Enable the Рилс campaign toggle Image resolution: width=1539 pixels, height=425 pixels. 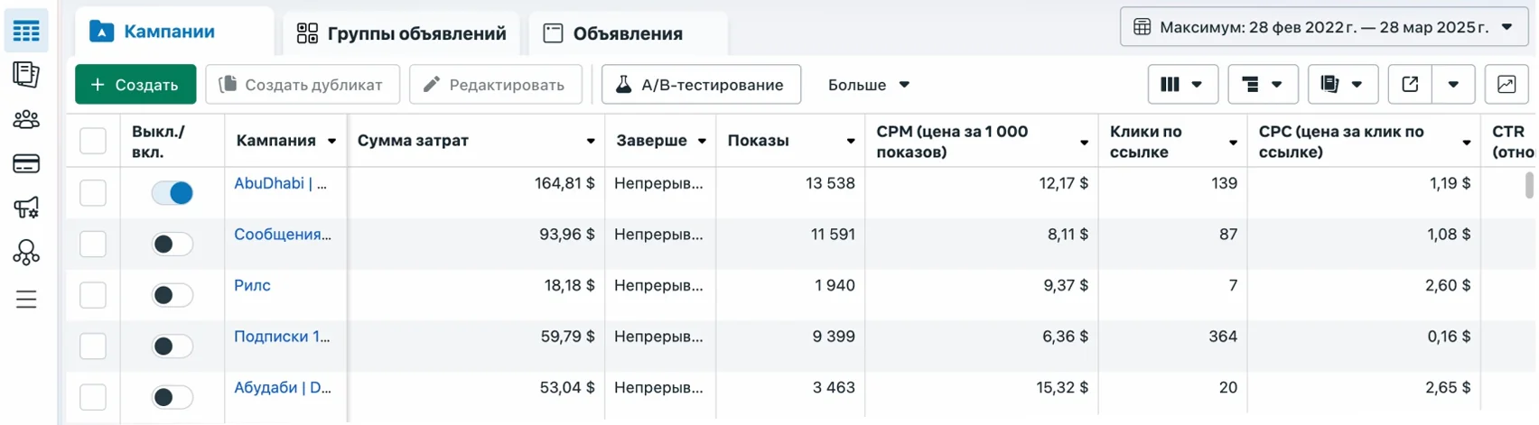click(172, 295)
